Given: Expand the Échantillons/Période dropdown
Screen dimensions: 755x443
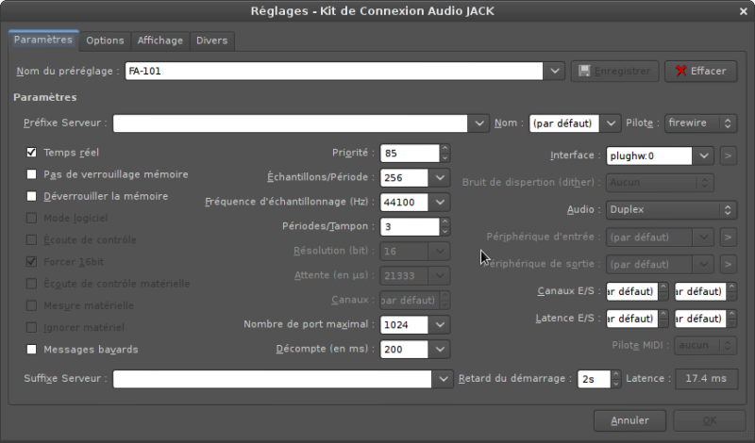Looking at the screenshot, I should pyautogui.click(x=440, y=177).
